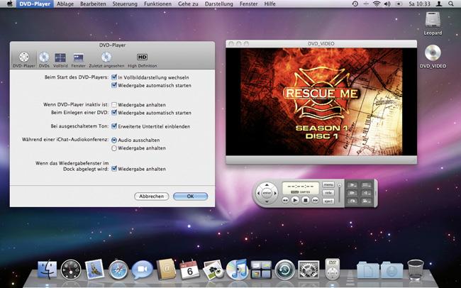461x288 pixels.
Task: Click the stop button on controller
Action: pyautogui.click(x=306, y=200)
